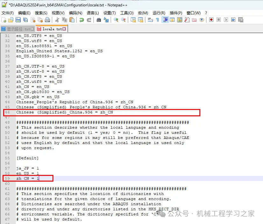Click the Close All documents icon
Viewport: 263px width, 224px height.
click(40, 20)
